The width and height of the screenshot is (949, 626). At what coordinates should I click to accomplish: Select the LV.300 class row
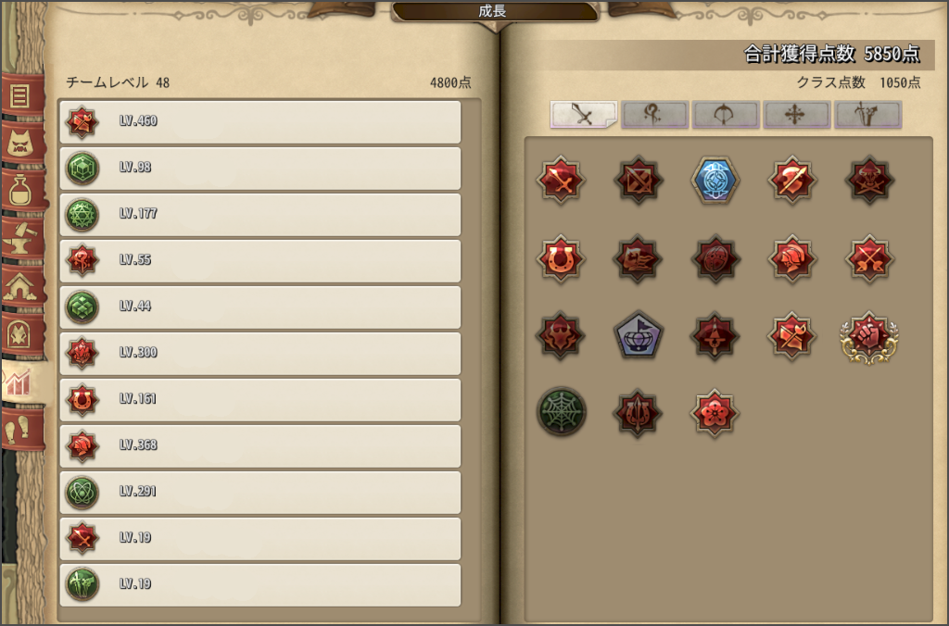click(260, 353)
